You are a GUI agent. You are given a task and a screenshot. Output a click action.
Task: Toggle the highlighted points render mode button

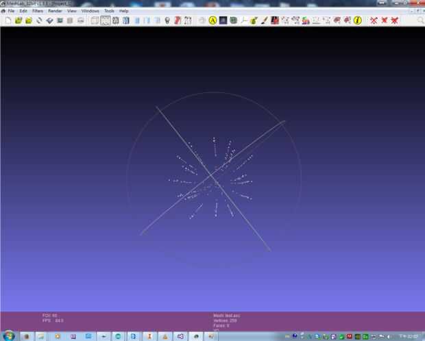(106, 21)
